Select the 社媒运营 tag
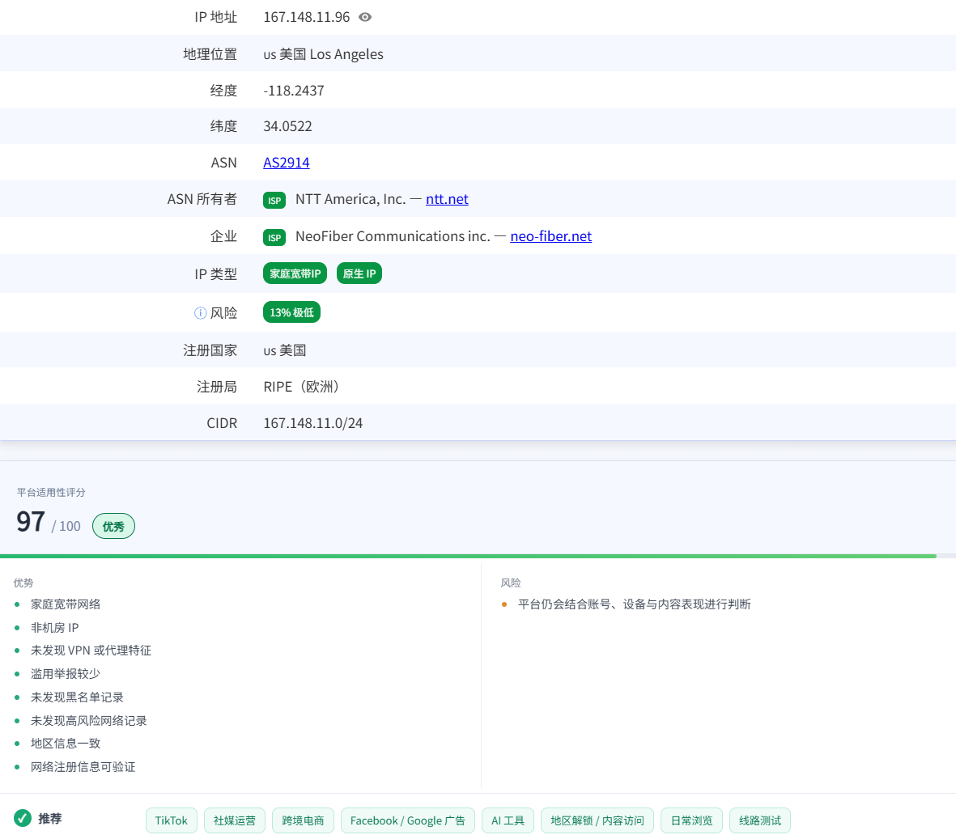956x835 pixels. click(235, 820)
